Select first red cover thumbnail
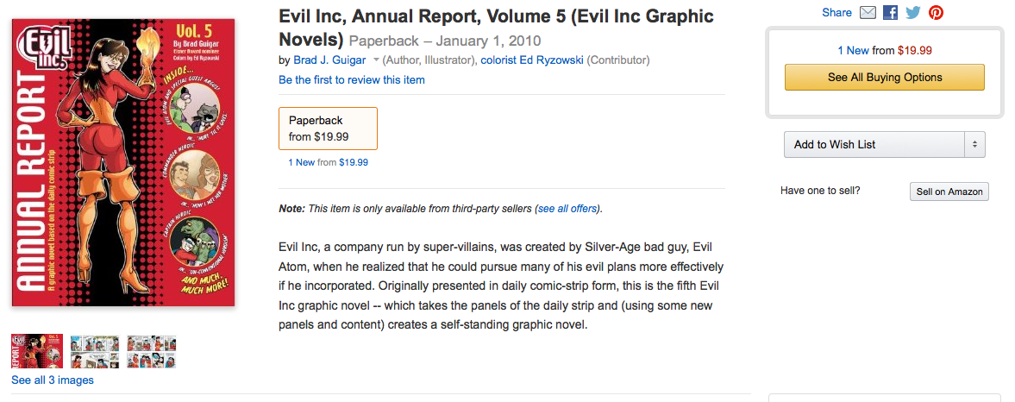The width and height of the screenshot is (1015, 402). (37, 351)
